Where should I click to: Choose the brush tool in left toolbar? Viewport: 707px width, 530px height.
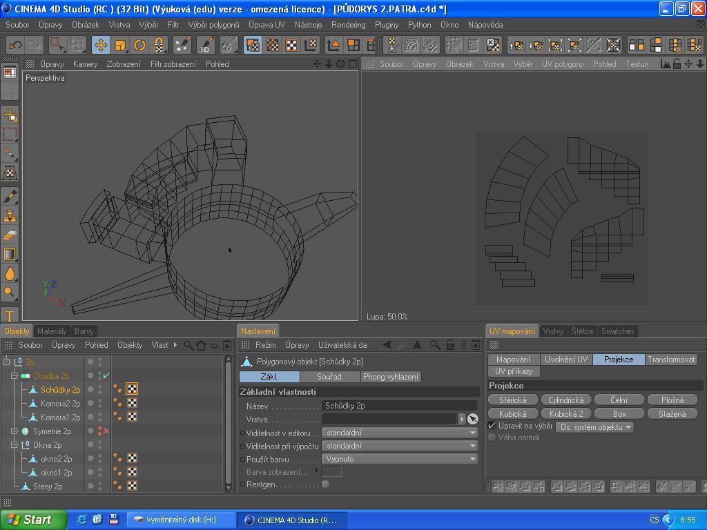(10, 197)
